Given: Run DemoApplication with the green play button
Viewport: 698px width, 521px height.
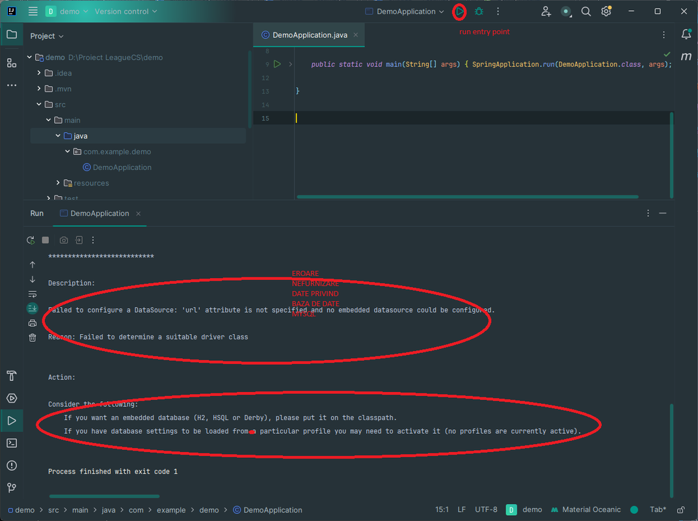Looking at the screenshot, I should [459, 12].
